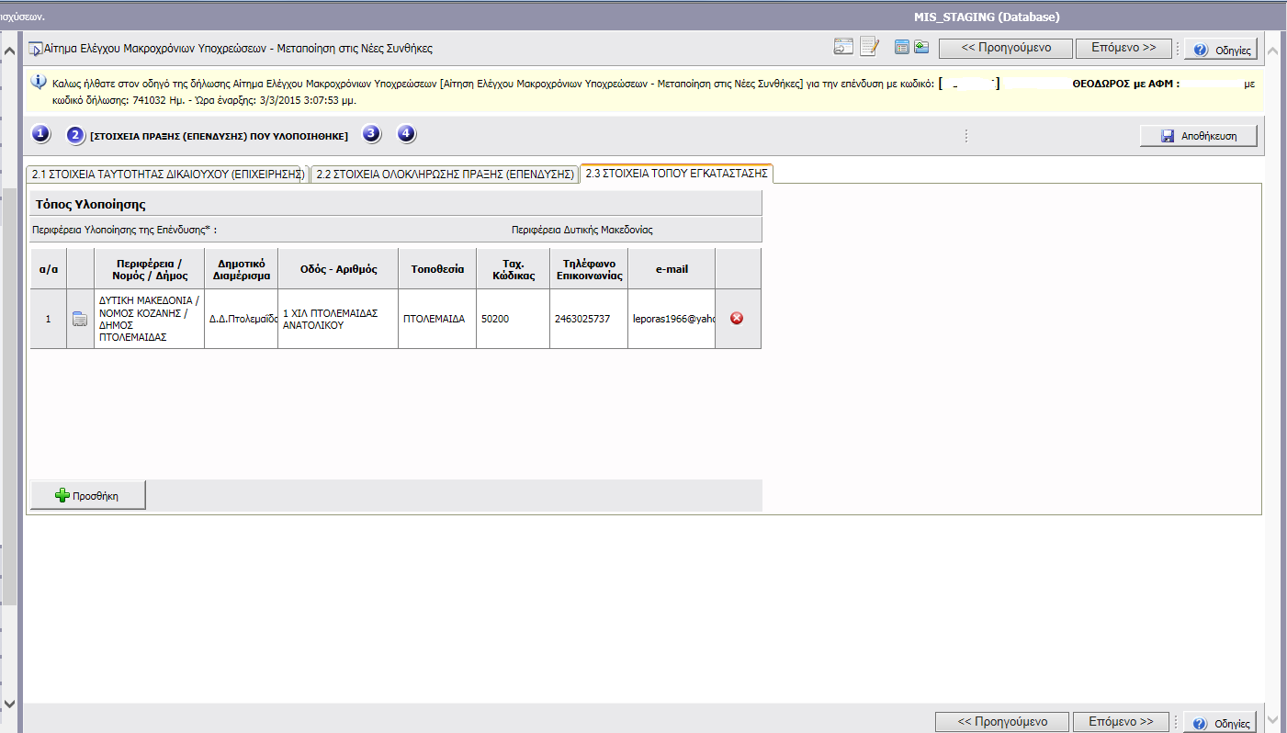Select the ΠΤΟΛΕΜΑΙΔΑ location cell
This screenshot has height=733, width=1287.
pos(437,319)
